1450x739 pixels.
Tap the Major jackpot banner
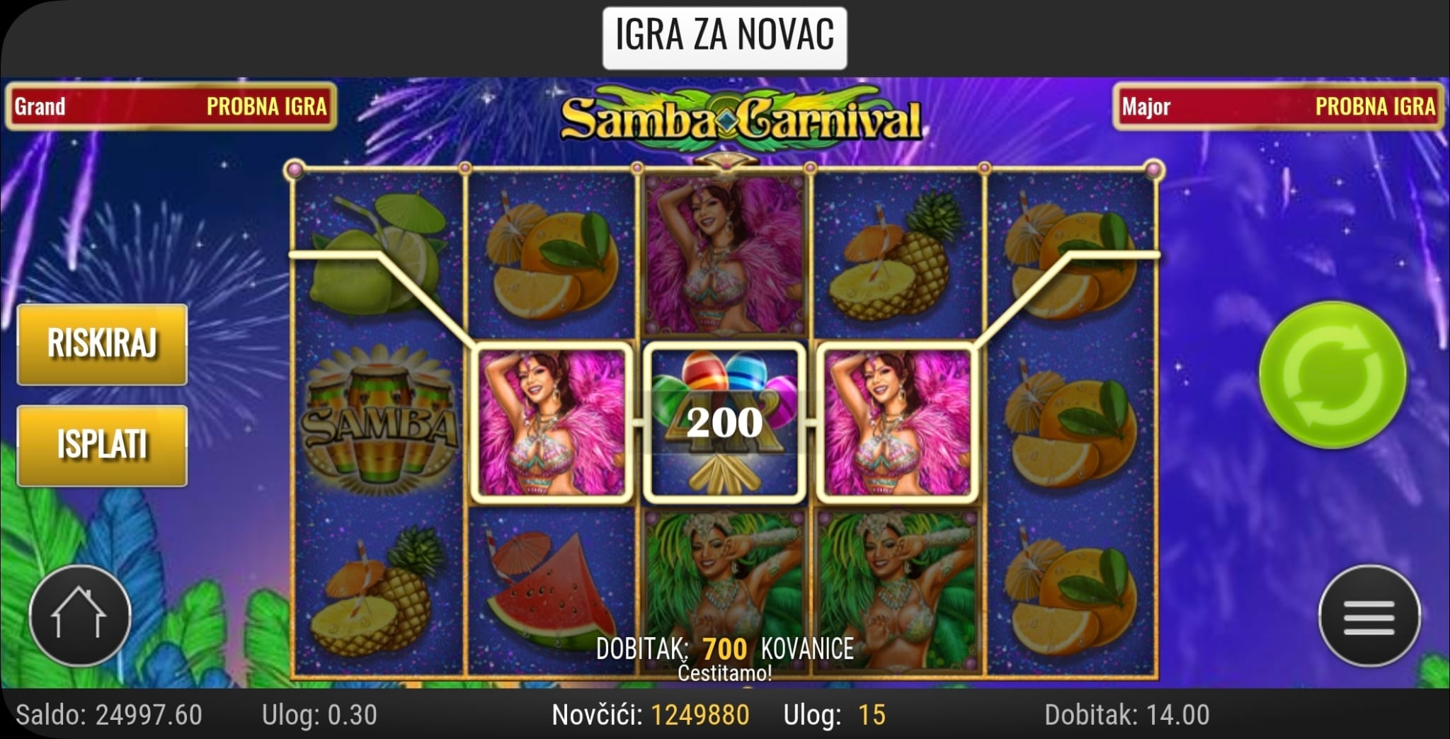pyautogui.click(x=1279, y=106)
